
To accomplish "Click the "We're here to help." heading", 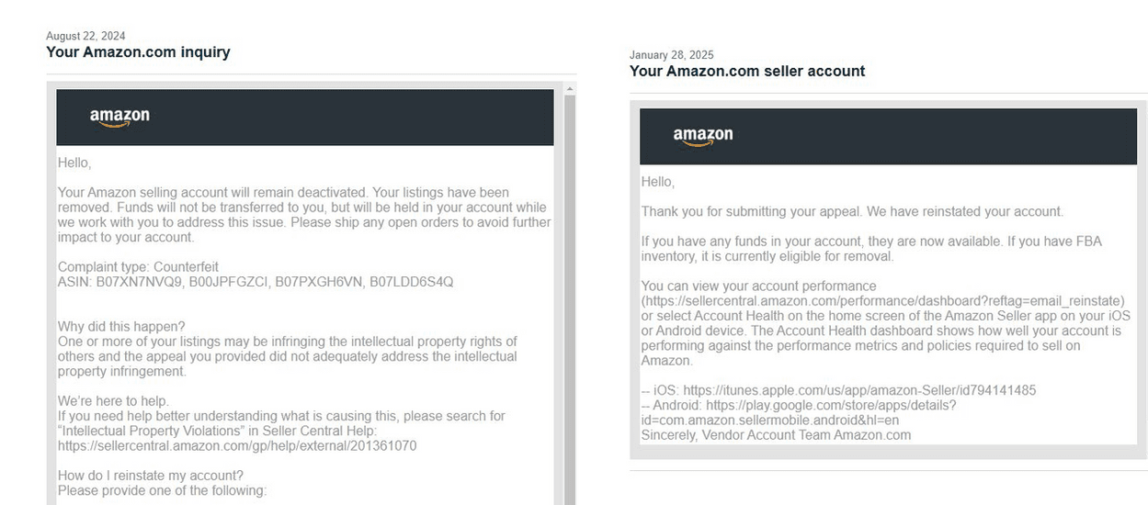I will [x=113, y=401].
